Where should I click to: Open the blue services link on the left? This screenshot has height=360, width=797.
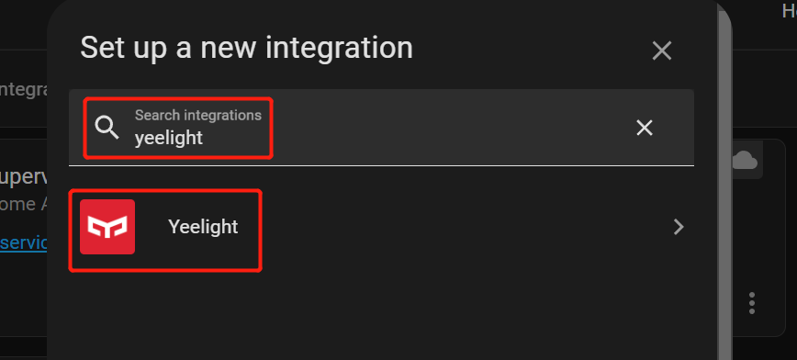click(x=24, y=243)
